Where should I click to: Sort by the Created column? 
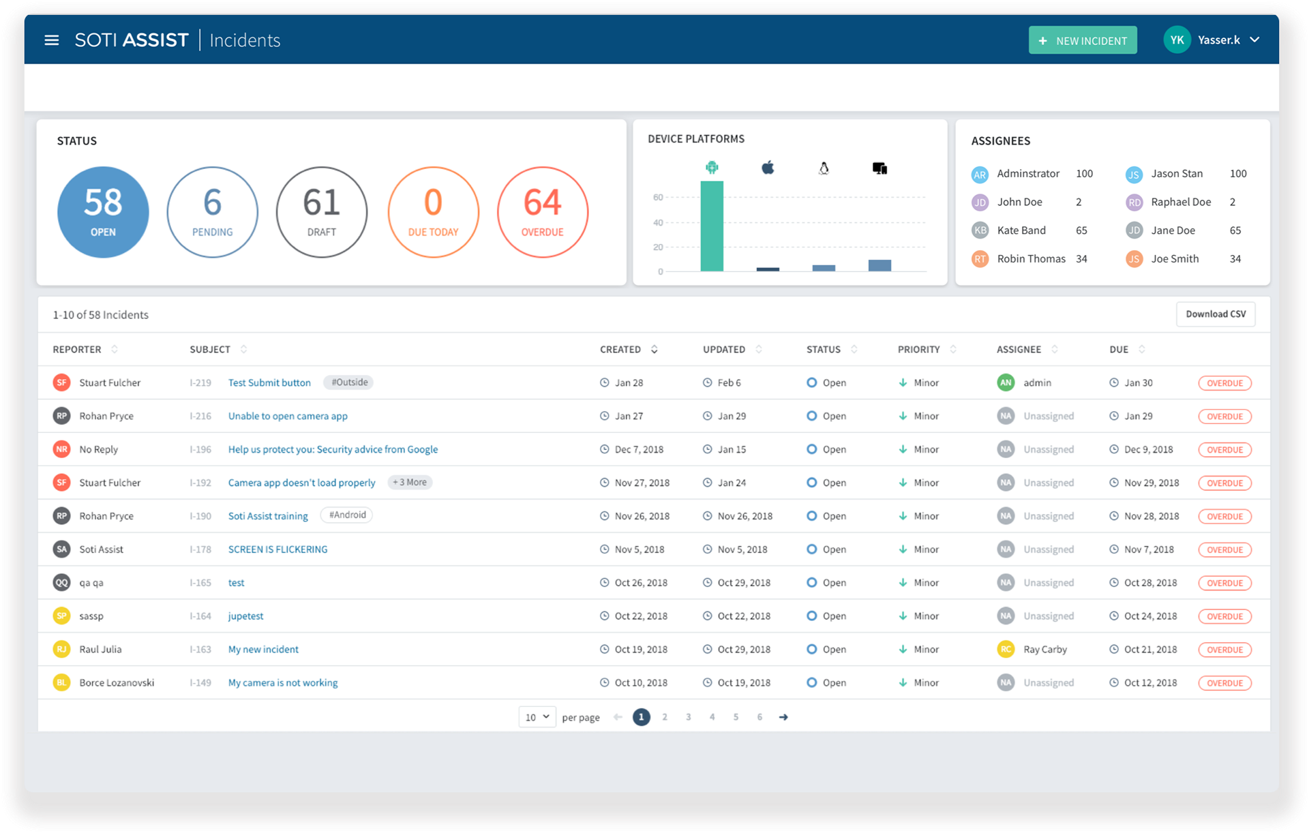pyautogui.click(x=629, y=349)
